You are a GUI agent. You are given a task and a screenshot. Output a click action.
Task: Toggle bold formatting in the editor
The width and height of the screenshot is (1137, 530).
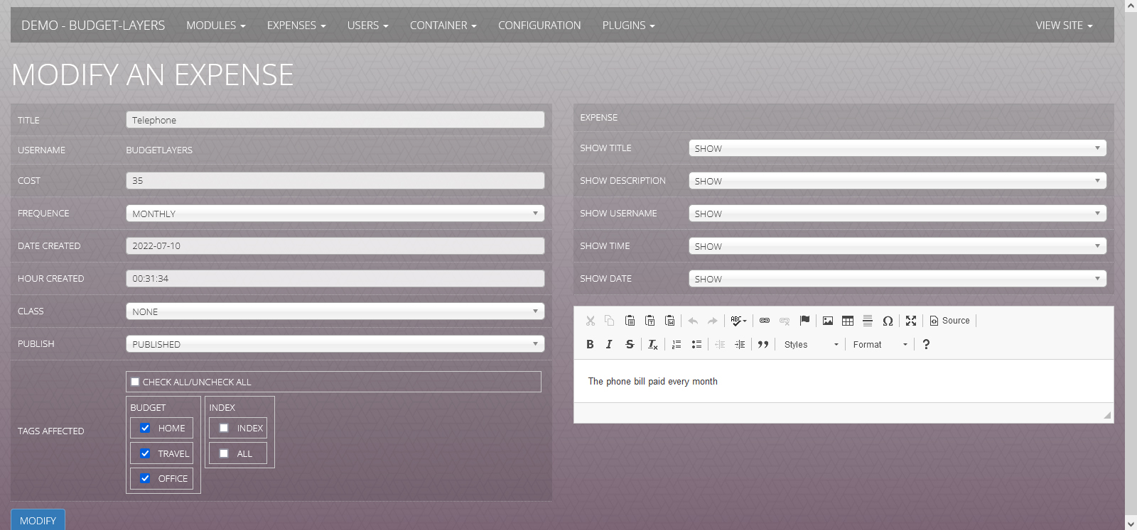tap(590, 344)
